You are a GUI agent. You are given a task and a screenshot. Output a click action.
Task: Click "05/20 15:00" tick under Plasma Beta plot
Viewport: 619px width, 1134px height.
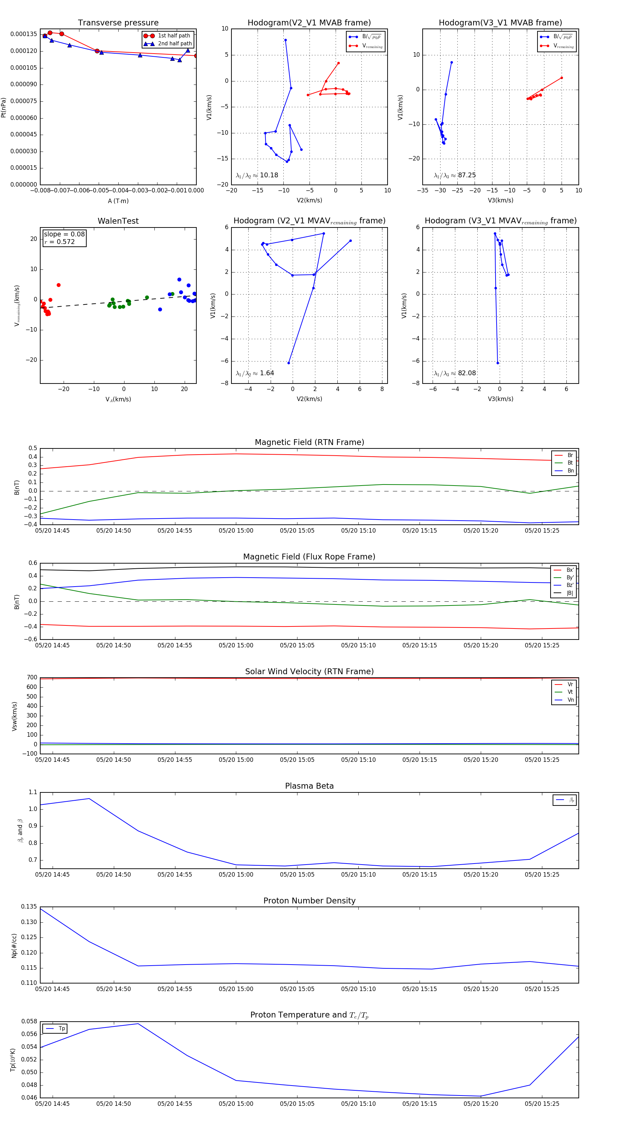(236, 875)
